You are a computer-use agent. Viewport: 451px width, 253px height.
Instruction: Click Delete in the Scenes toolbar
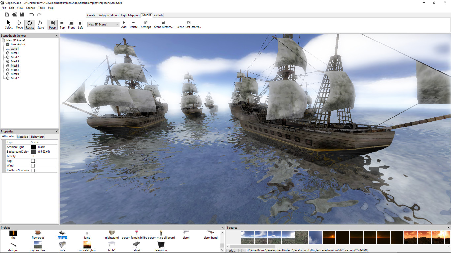coord(133,24)
